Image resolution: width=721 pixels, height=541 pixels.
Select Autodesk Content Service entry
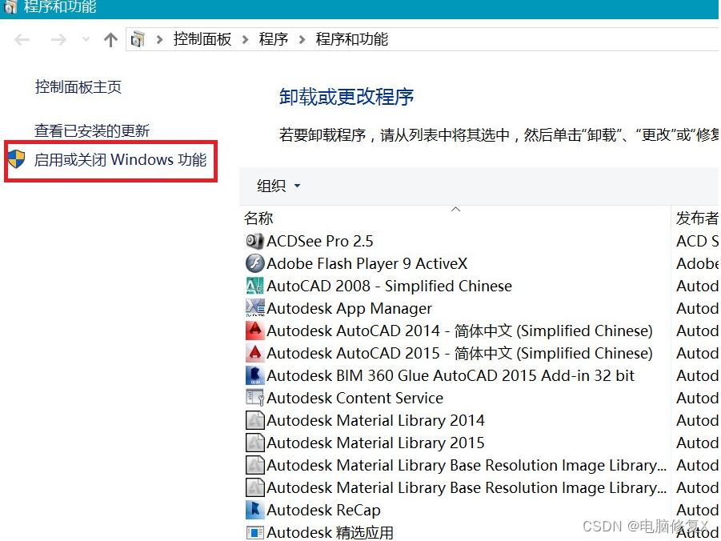(x=355, y=398)
